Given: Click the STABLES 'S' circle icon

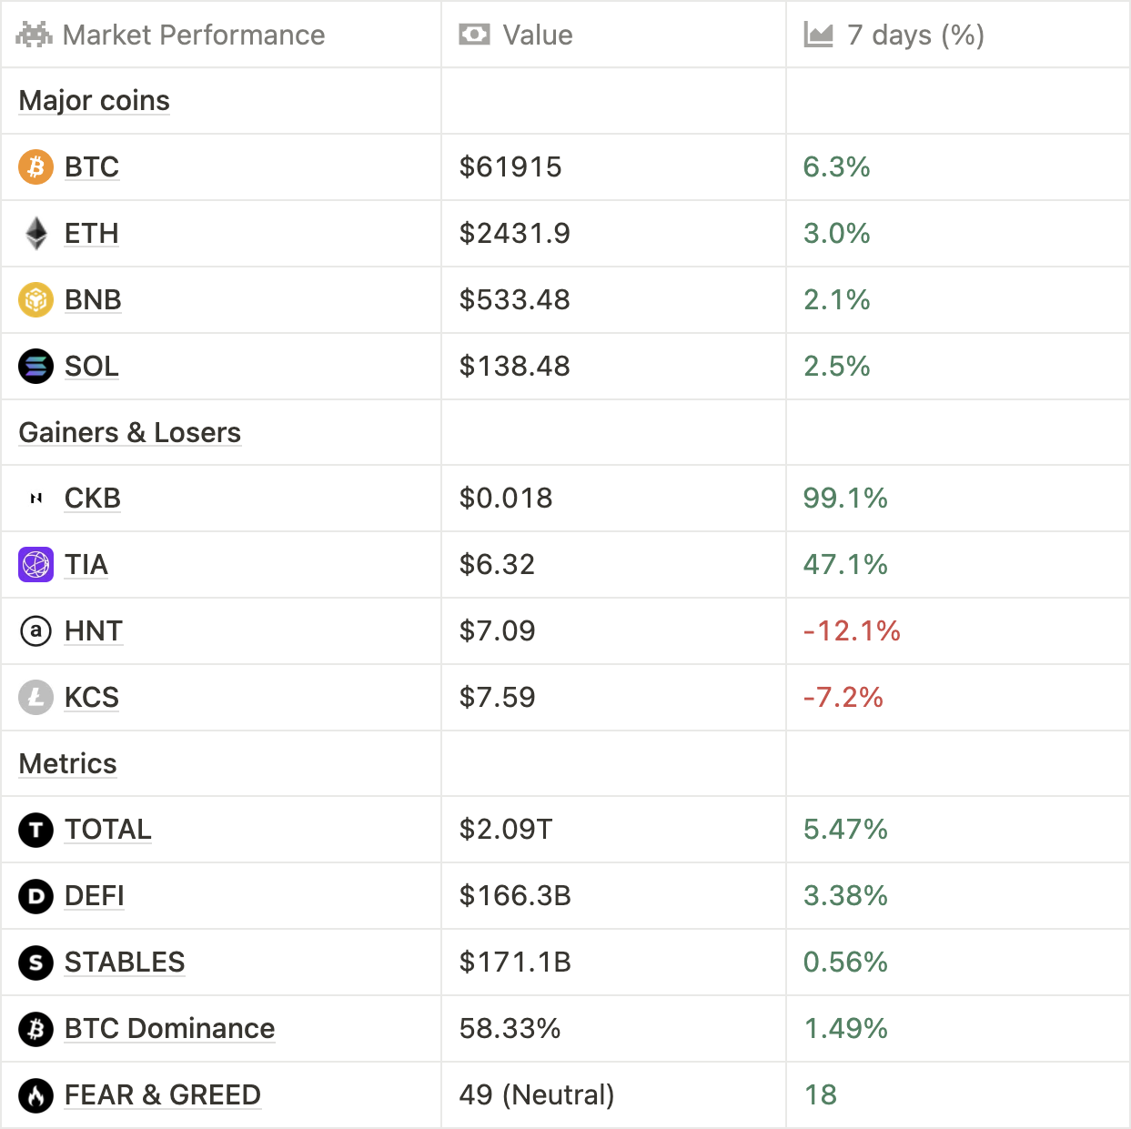Looking at the screenshot, I should point(36,963).
